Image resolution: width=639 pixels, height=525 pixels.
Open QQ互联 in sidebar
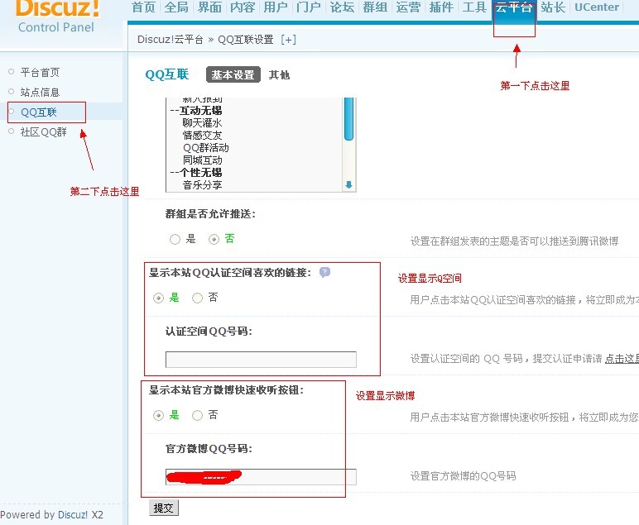pos(39,112)
